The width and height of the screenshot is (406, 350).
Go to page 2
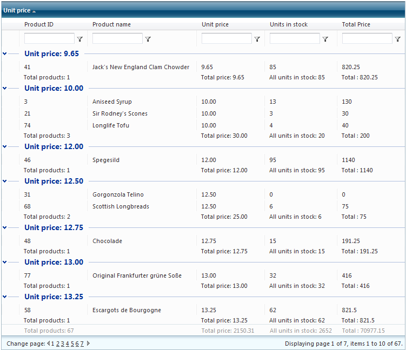[58, 344]
